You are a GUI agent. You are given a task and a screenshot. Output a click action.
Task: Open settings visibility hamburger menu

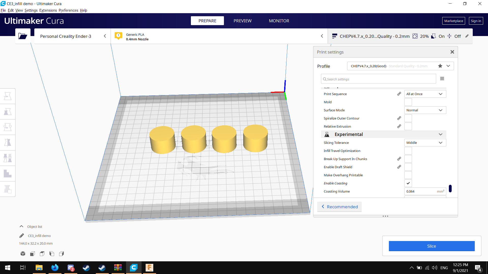click(x=442, y=79)
